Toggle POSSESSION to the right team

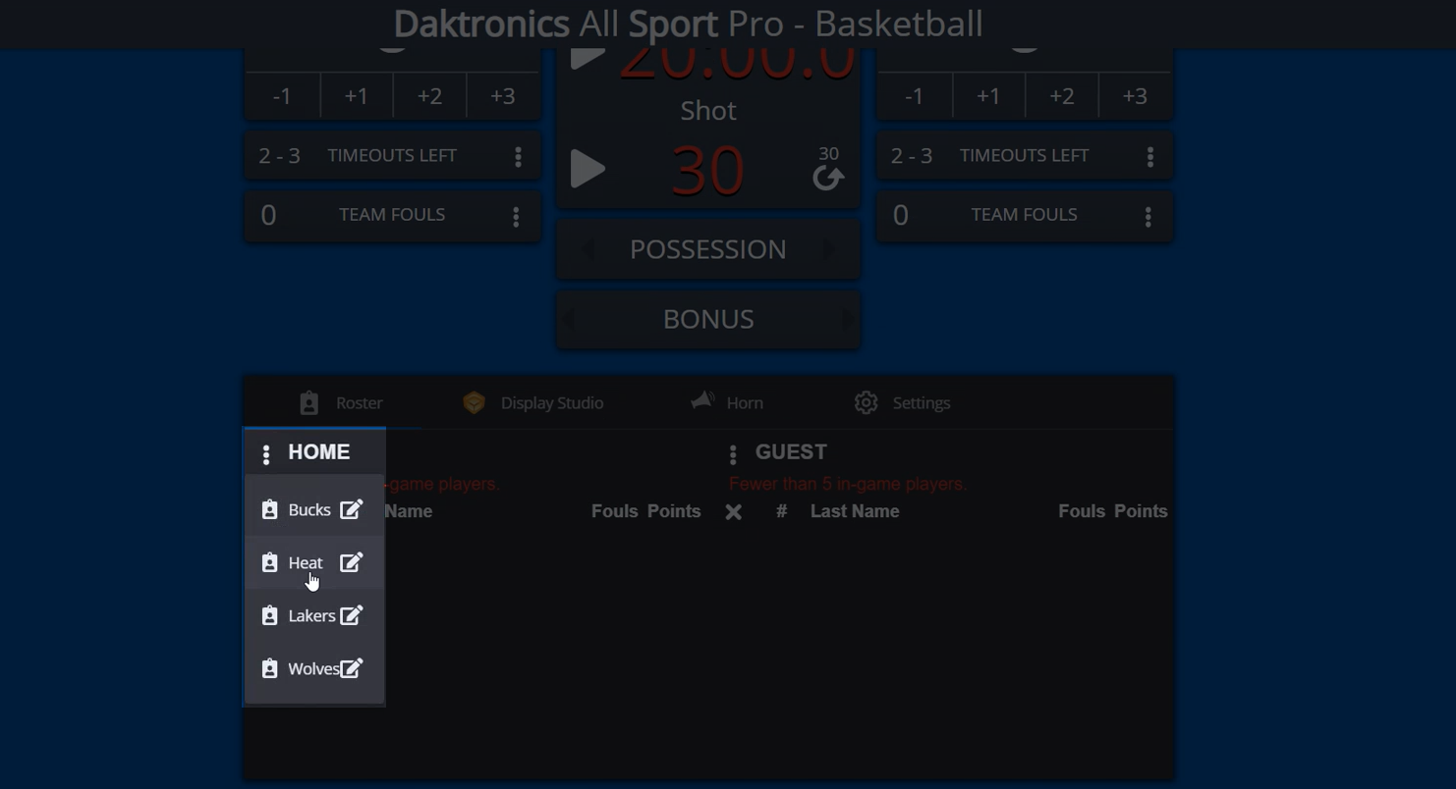click(830, 250)
